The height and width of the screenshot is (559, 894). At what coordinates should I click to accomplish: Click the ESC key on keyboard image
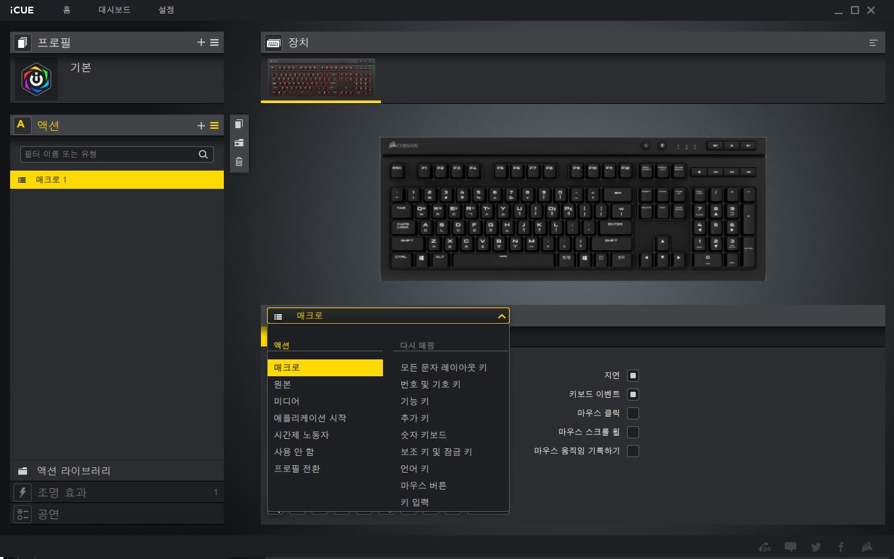(x=399, y=170)
